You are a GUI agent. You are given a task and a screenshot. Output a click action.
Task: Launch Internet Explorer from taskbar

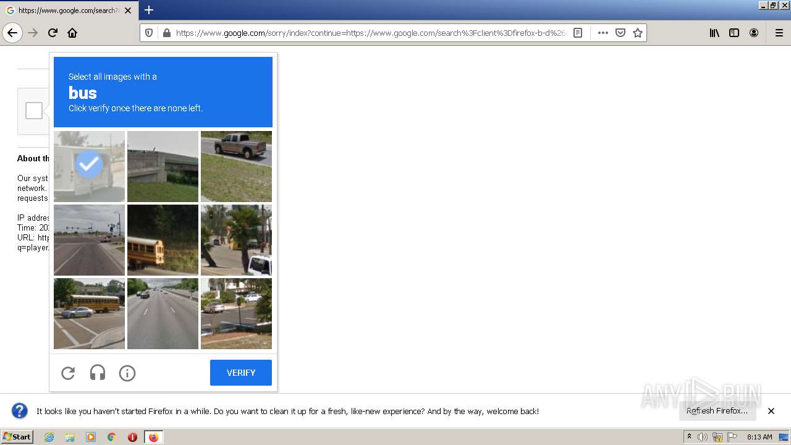49,437
